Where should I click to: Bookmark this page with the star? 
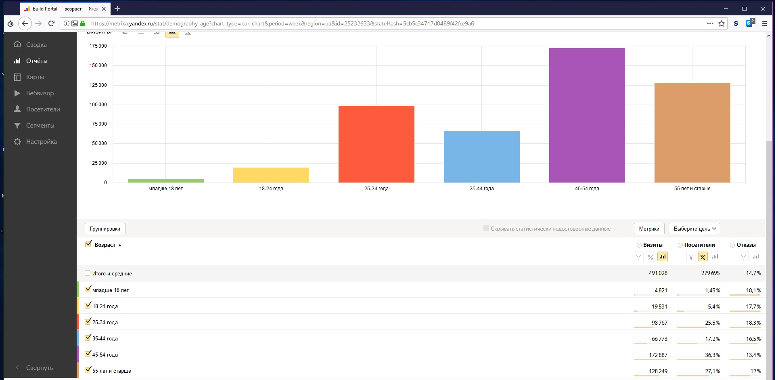point(722,23)
